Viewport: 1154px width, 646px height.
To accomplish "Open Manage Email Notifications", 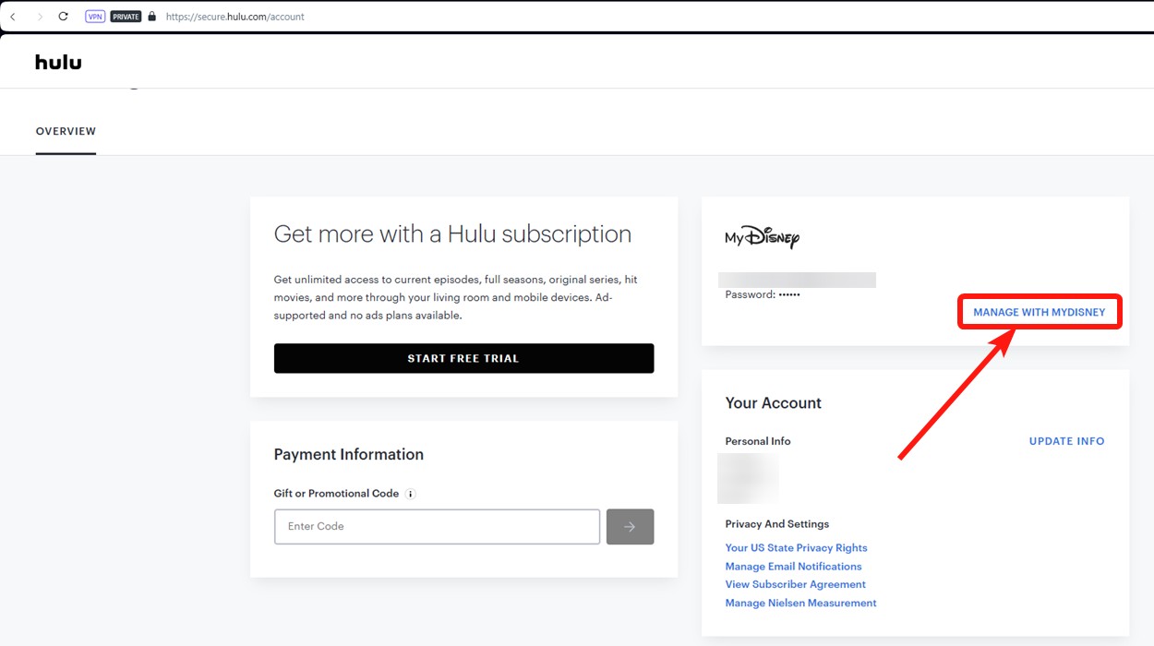I will (793, 566).
